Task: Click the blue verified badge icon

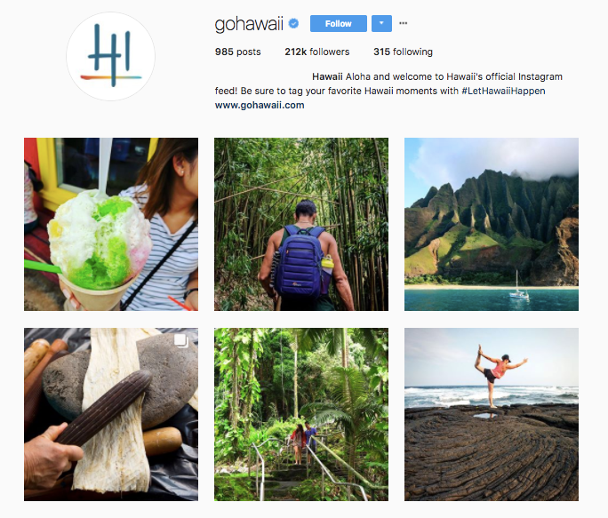Action: (x=294, y=24)
